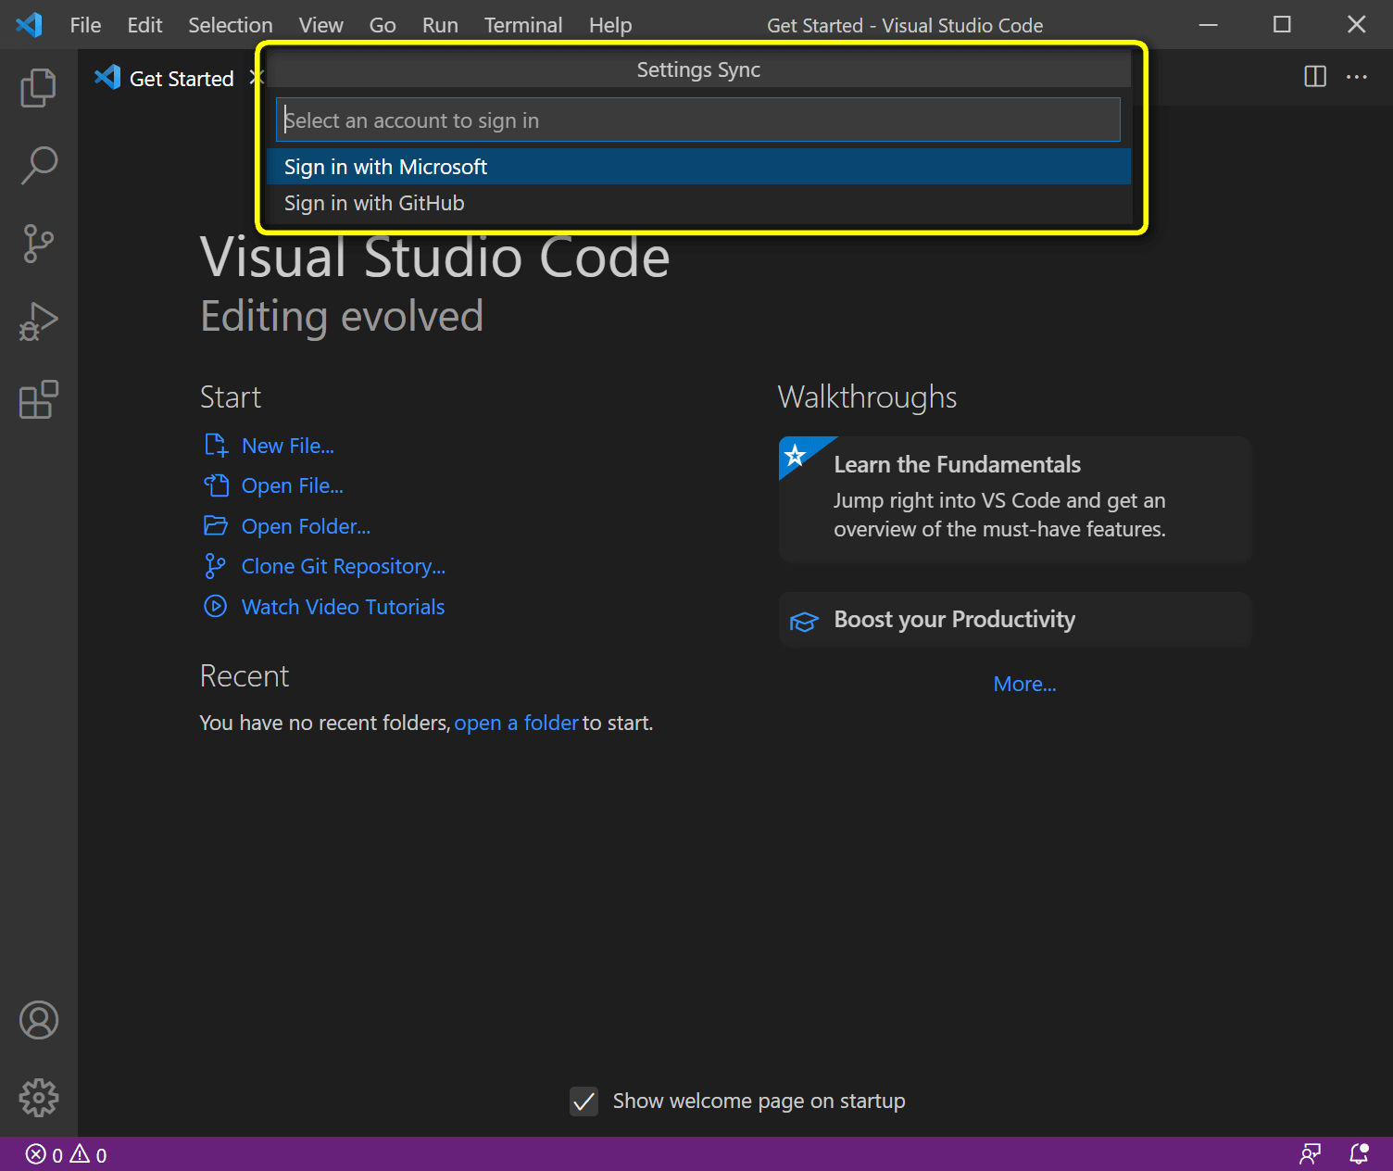Open the Accounts menu icon
Viewport: 1393px width, 1171px height.
coord(38,1020)
